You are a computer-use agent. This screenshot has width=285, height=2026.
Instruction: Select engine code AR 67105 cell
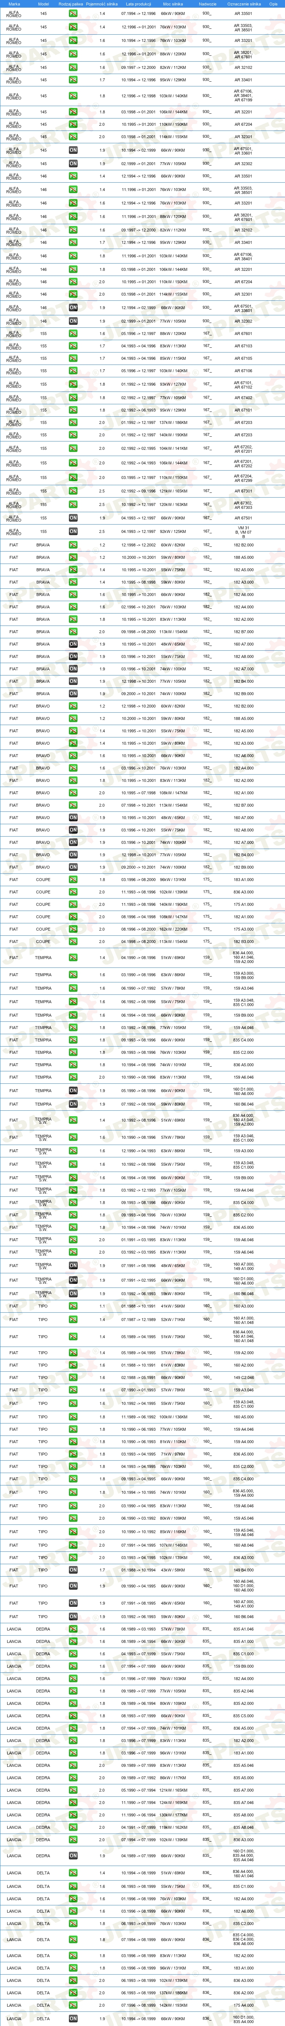[243, 359]
